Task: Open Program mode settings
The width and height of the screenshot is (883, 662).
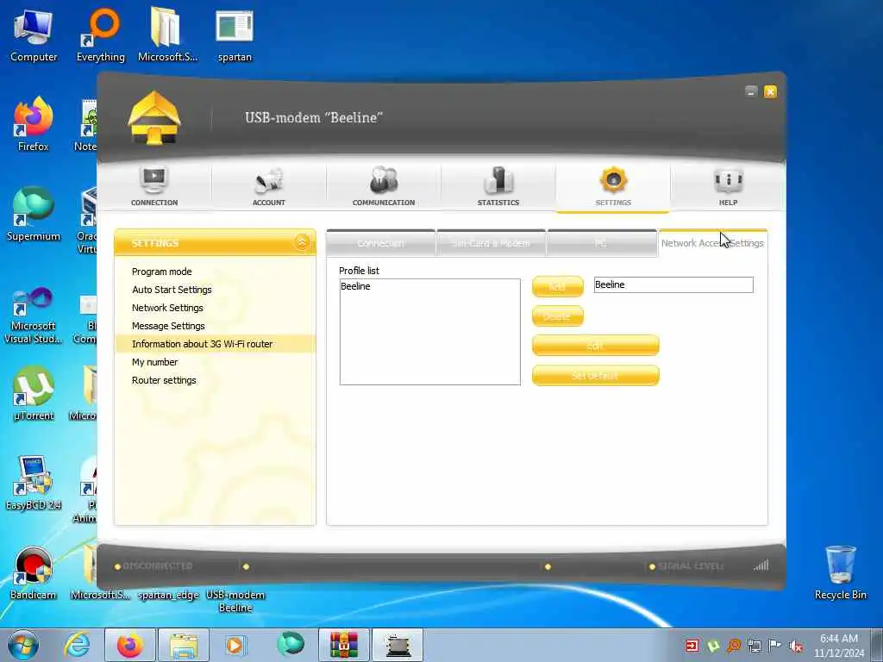Action: (x=161, y=272)
